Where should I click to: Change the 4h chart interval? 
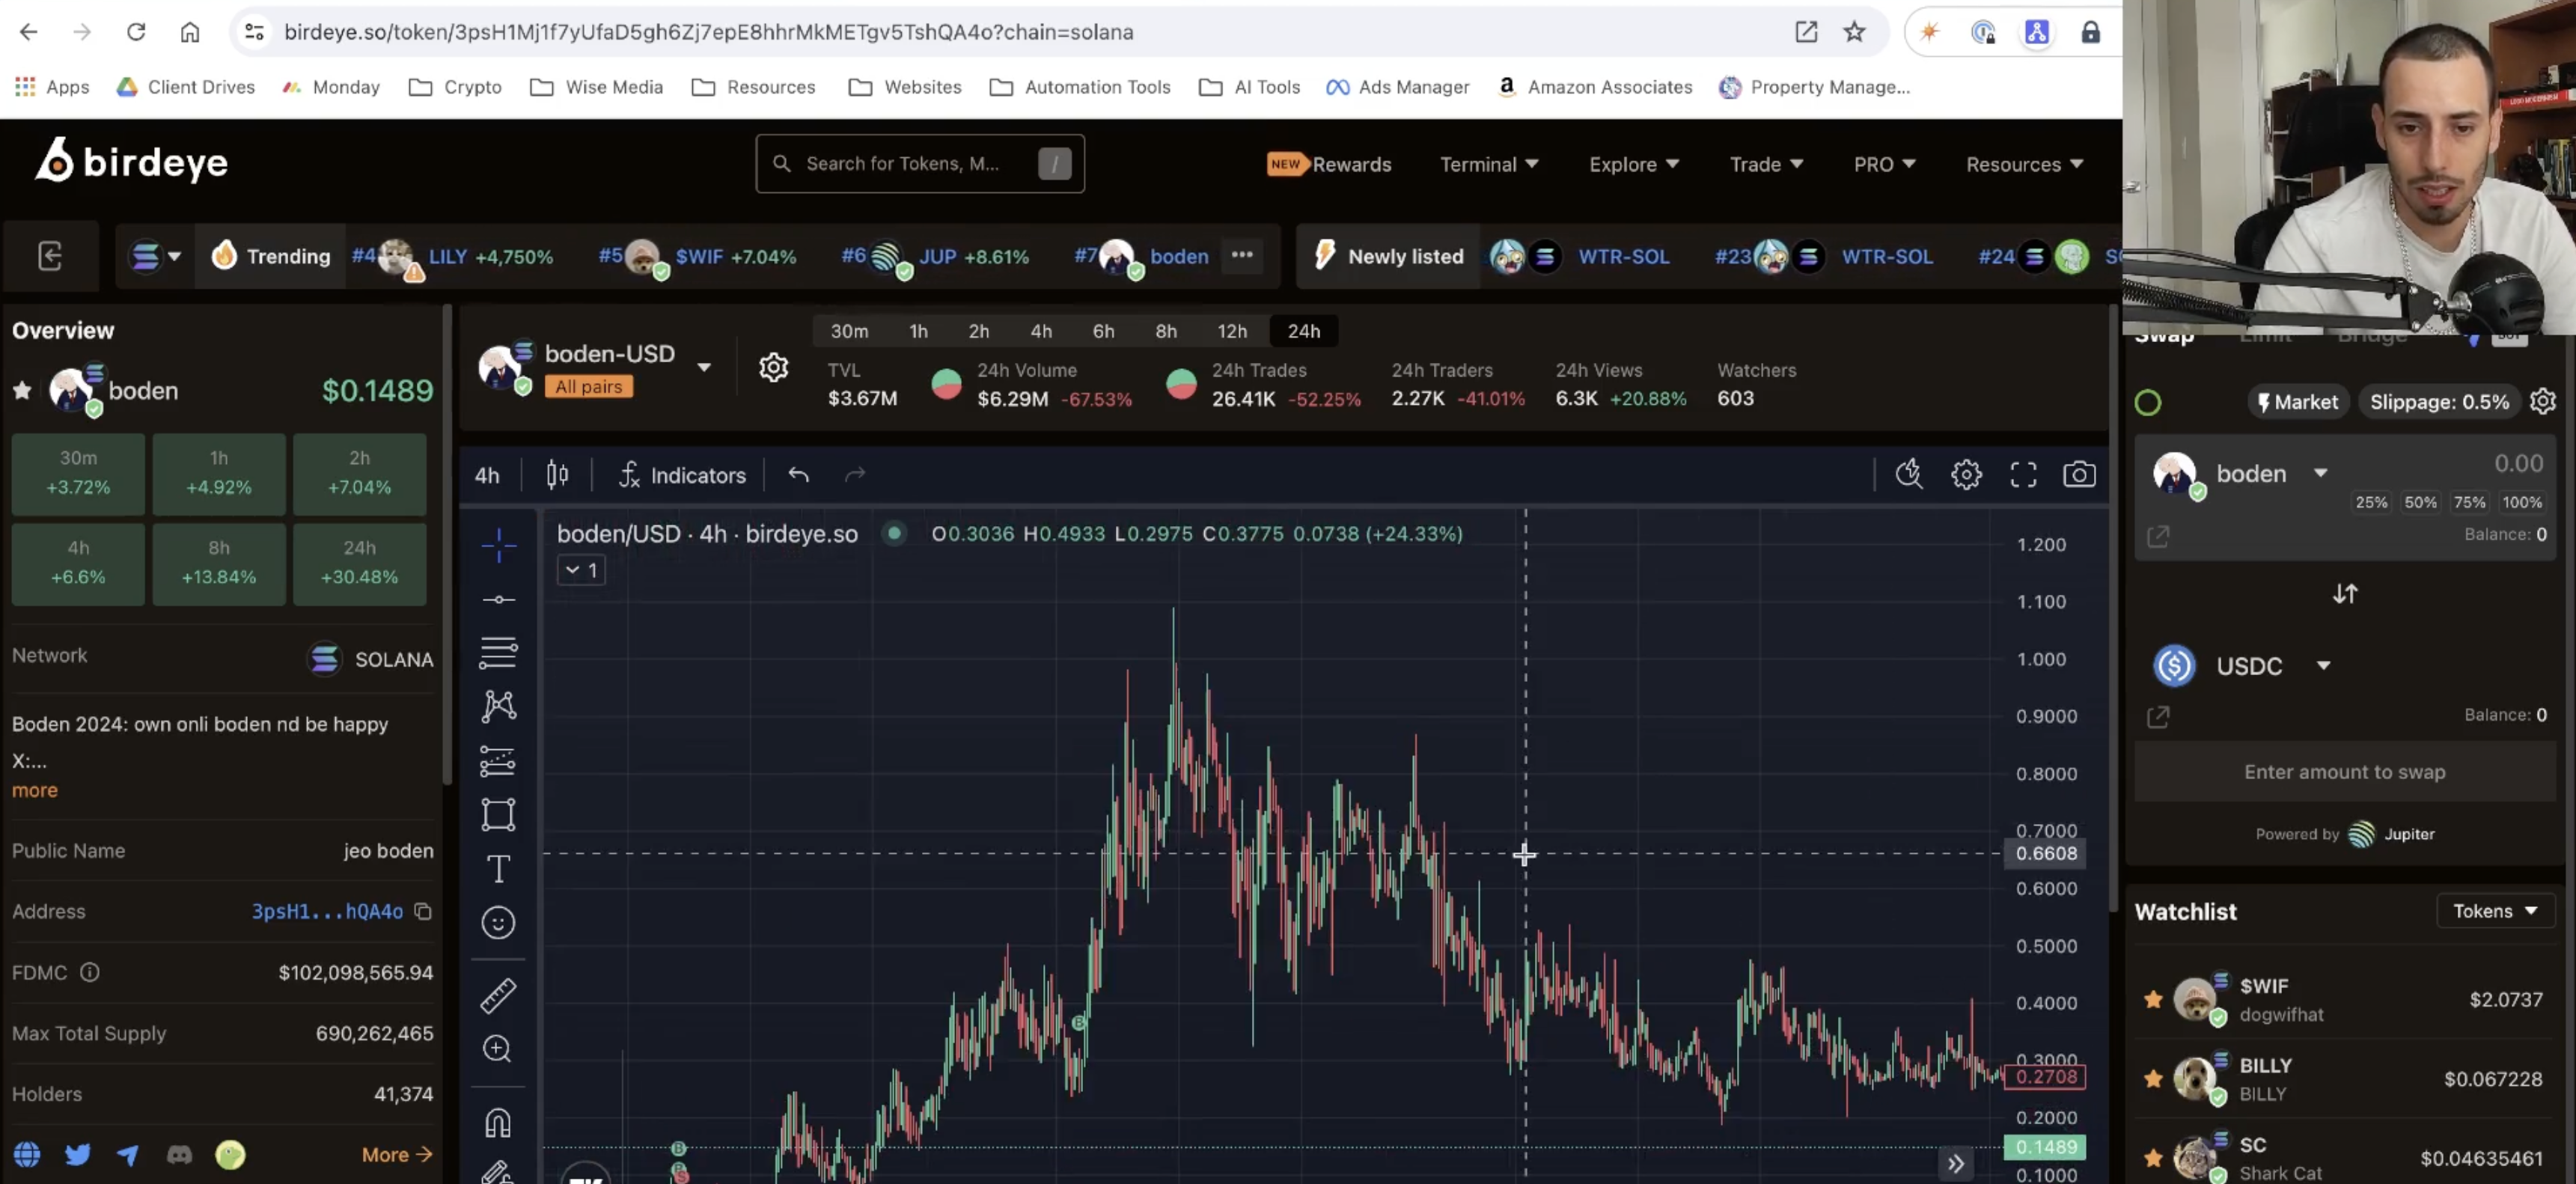tap(487, 475)
